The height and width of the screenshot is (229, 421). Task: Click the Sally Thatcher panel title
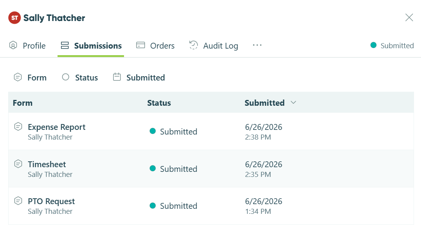coord(54,18)
